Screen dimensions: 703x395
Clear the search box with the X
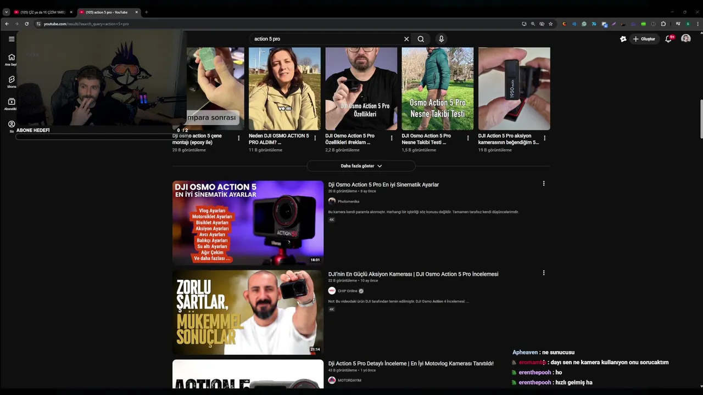click(406, 39)
